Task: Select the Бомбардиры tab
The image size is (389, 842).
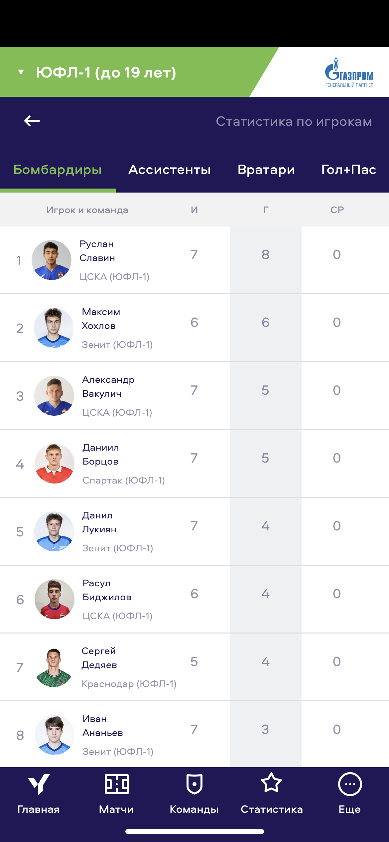Action: (58, 170)
